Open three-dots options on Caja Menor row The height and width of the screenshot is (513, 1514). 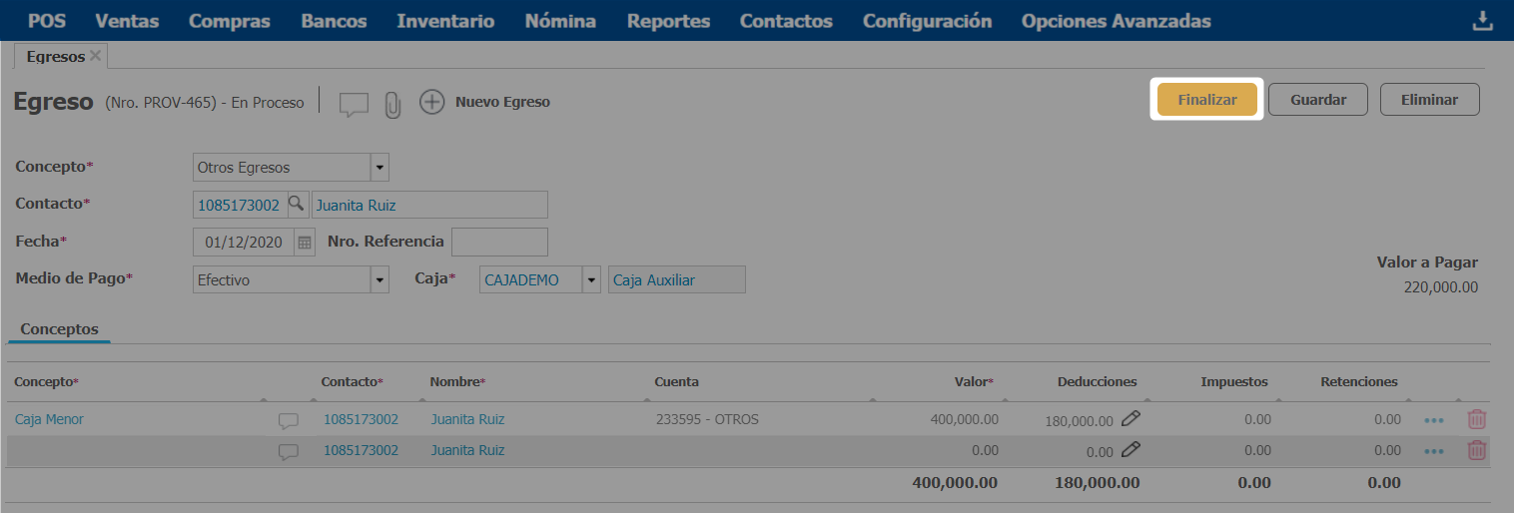click(1434, 421)
